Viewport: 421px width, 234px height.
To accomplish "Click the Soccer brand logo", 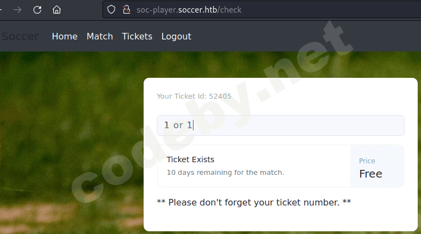I will [x=20, y=37].
